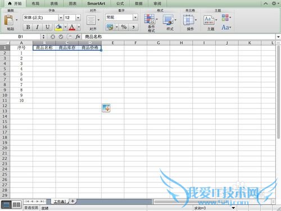The width and height of the screenshot is (281, 211).
Task: Switch to the Data (数据) tab
Action: pyautogui.click(x=139, y=3)
